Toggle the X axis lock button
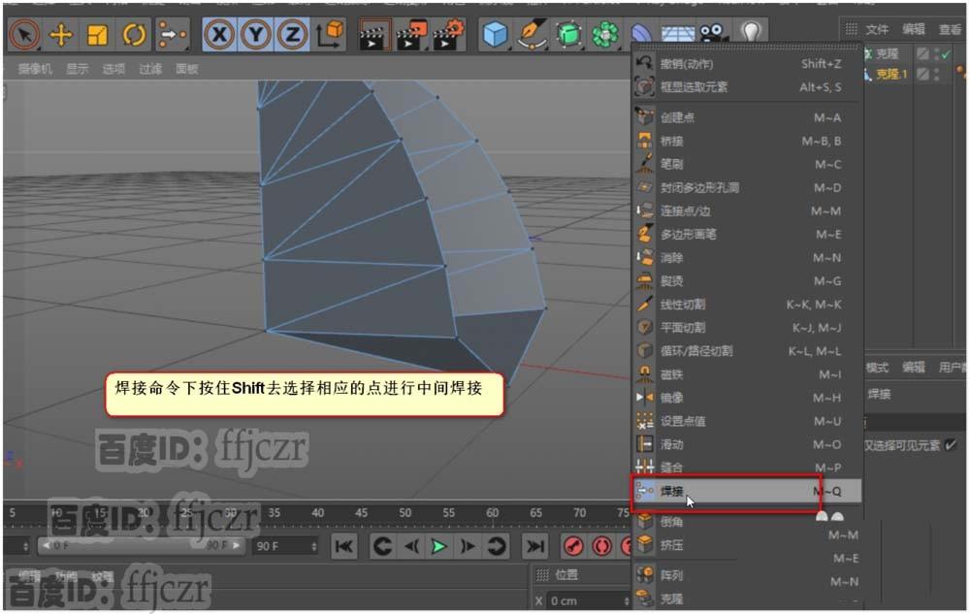970x614 pixels. 218,32
